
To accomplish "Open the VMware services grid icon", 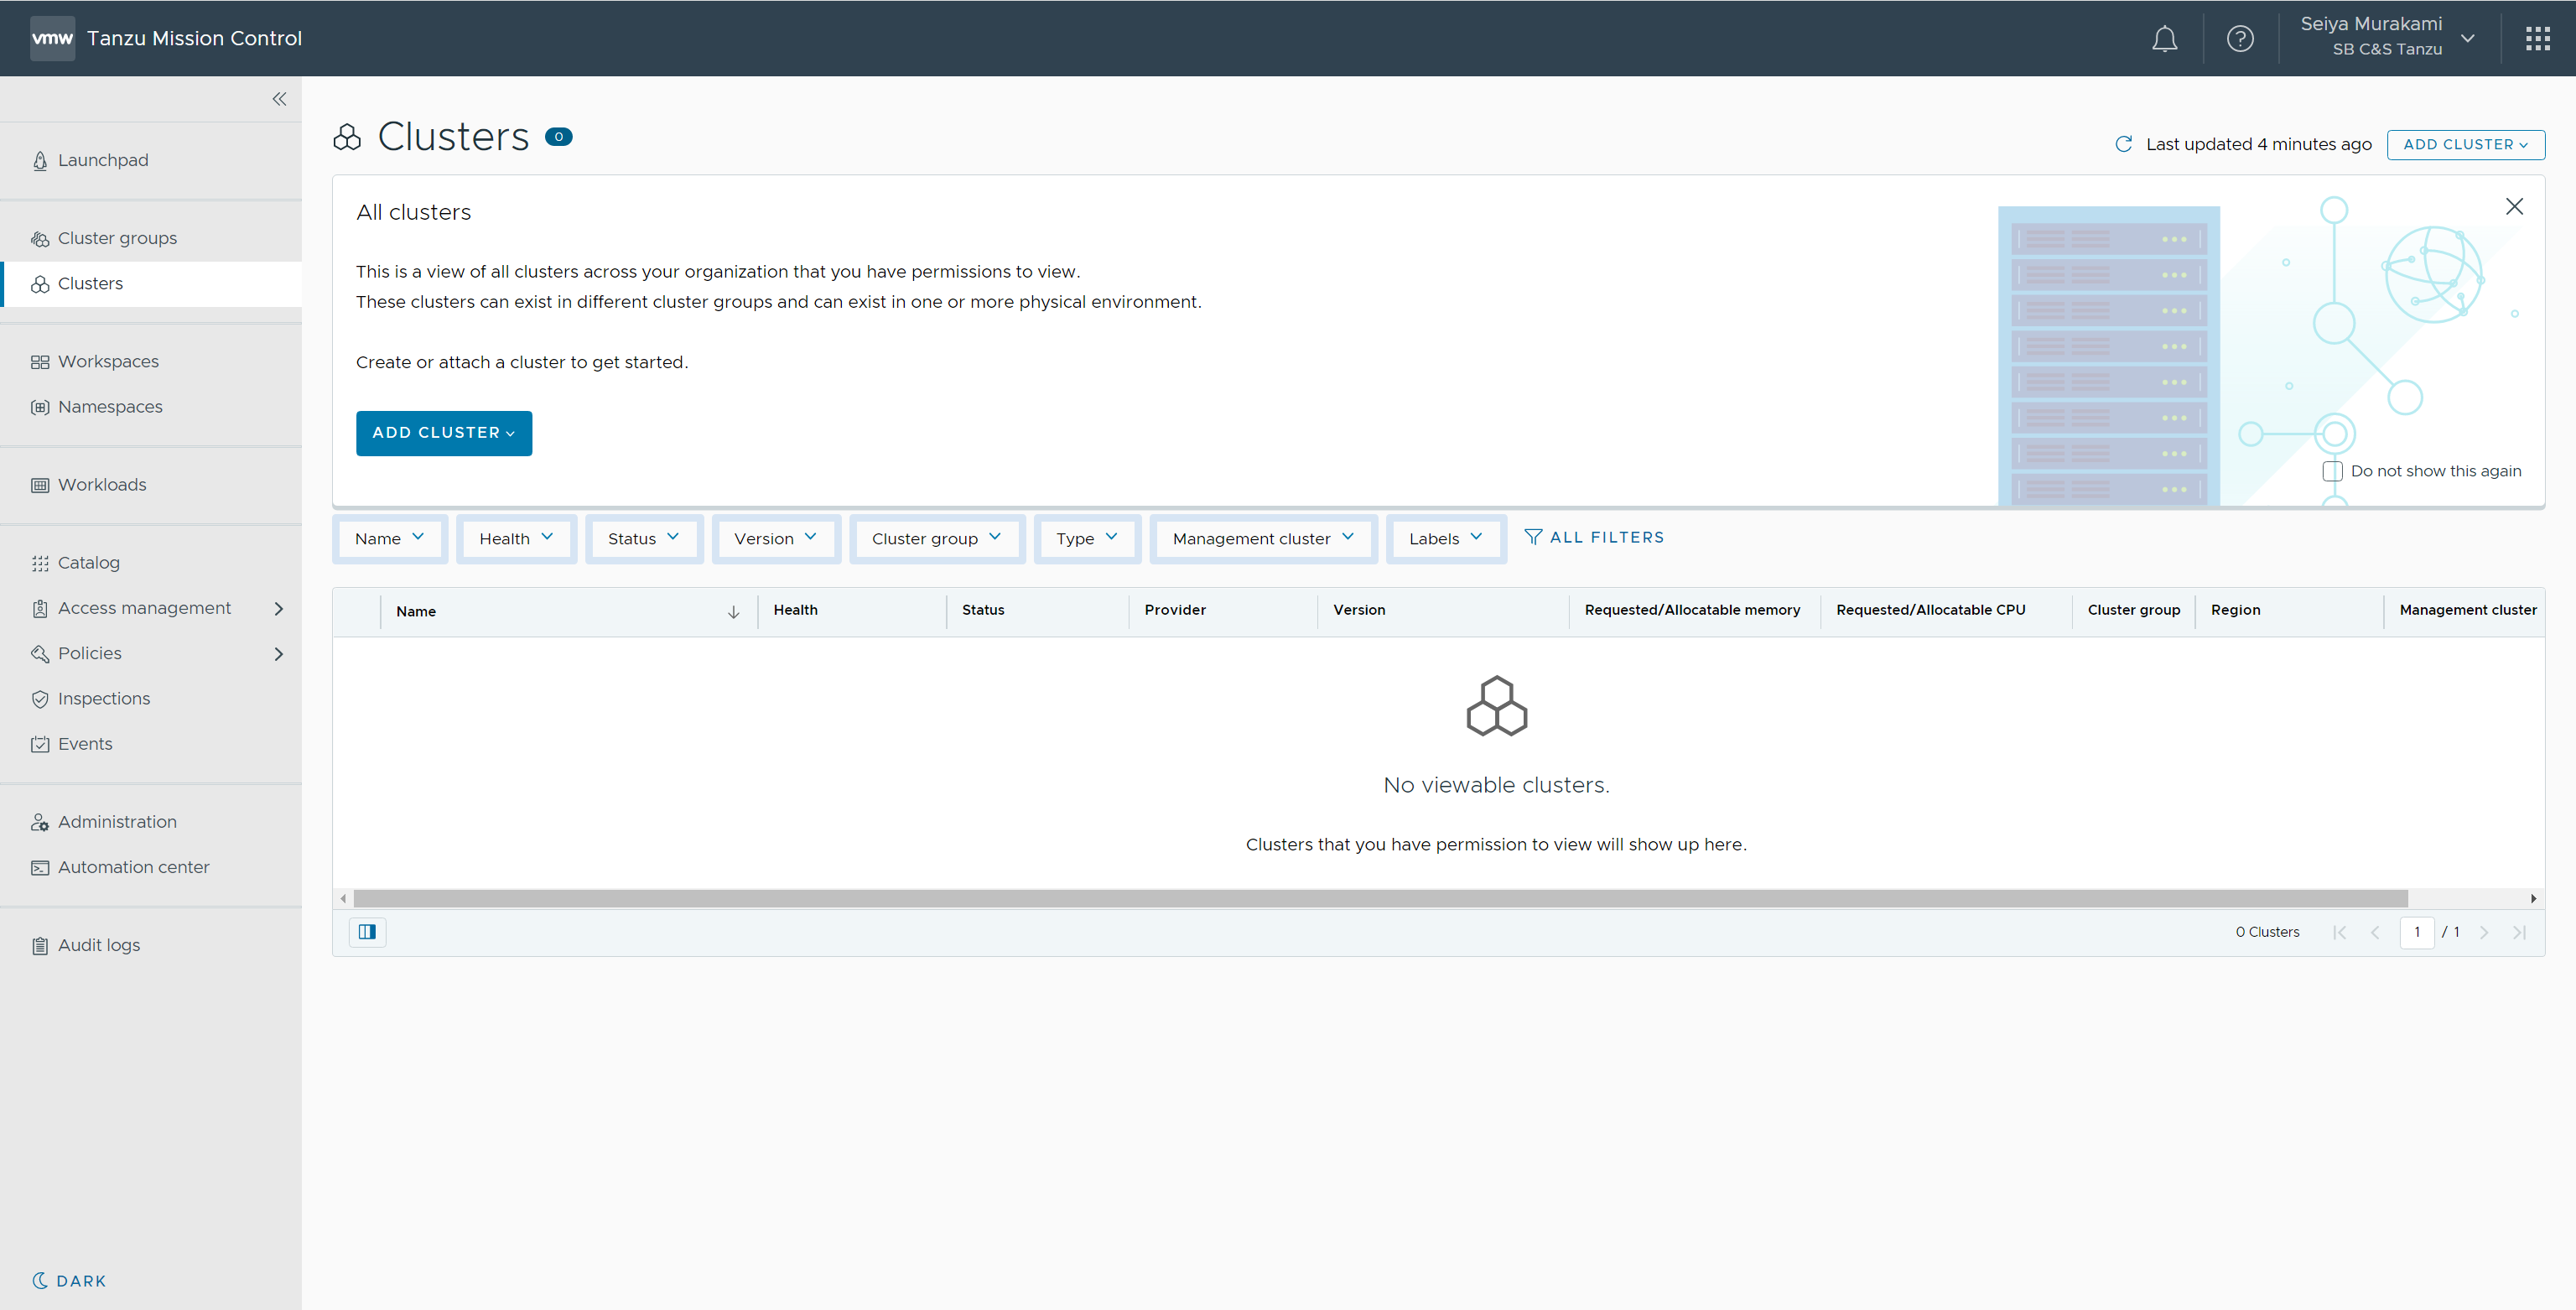I will click(2537, 39).
